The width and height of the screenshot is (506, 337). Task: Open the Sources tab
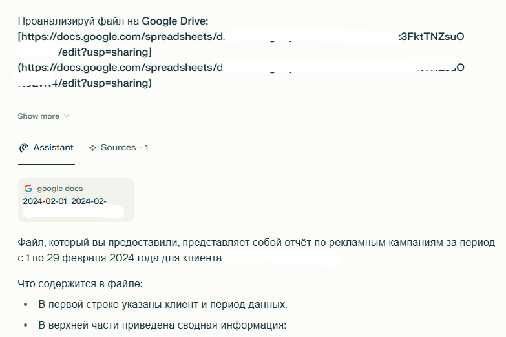(x=118, y=148)
